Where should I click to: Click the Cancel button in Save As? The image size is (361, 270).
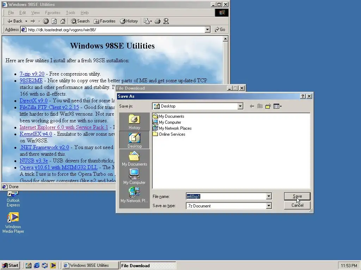pos(297,205)
